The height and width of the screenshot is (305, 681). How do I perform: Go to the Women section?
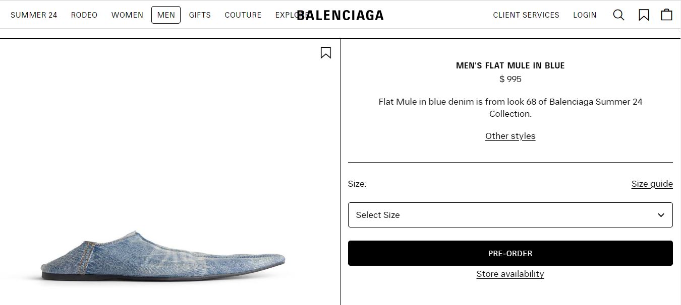tap(127, 15)
